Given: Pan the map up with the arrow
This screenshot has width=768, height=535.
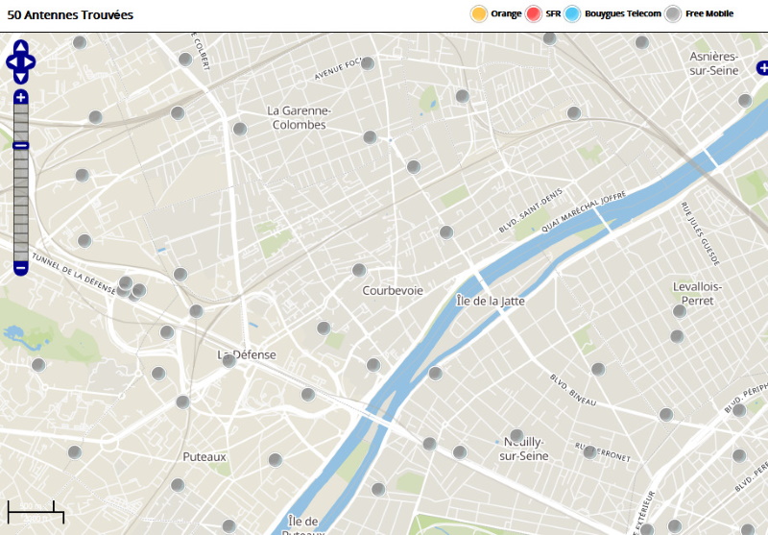Looking at the screenshot, I should click(x=20, y=46).
